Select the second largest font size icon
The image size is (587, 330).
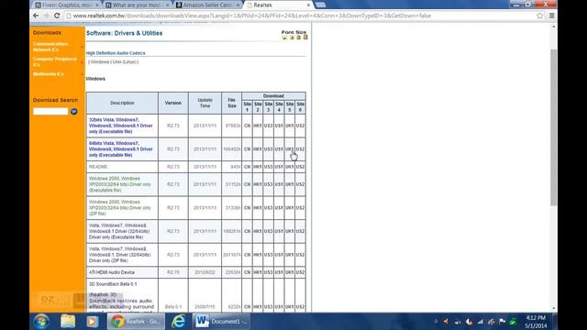tap(298, 38)
